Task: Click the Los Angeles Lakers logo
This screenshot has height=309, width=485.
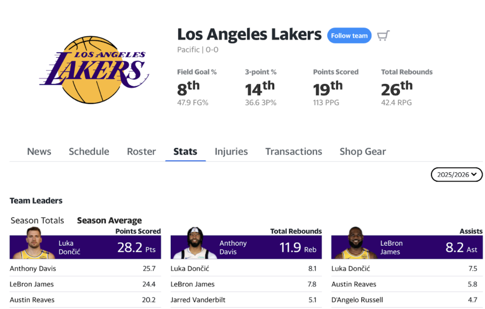Action: click(94, 70)
